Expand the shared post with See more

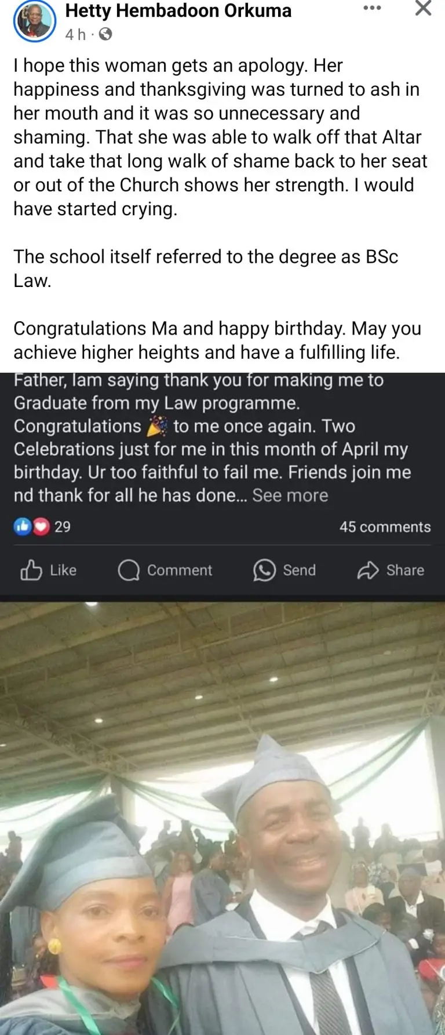(x=290, y=495)
